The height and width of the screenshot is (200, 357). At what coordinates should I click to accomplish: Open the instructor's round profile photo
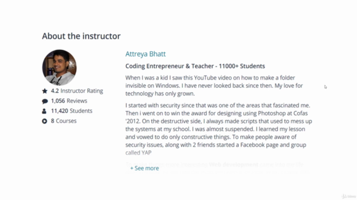[x=60, y=67]
